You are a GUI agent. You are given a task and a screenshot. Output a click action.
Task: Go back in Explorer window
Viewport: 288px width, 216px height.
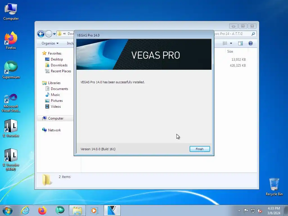click(x=41, y=34)
